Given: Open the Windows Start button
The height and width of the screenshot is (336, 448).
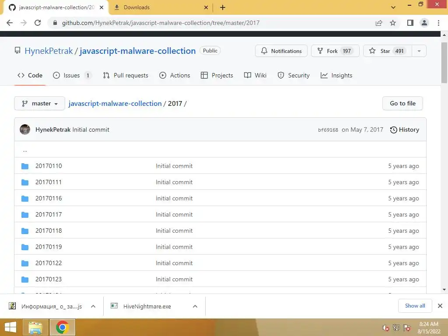Looking at the screenshot, I should [10, 327].
